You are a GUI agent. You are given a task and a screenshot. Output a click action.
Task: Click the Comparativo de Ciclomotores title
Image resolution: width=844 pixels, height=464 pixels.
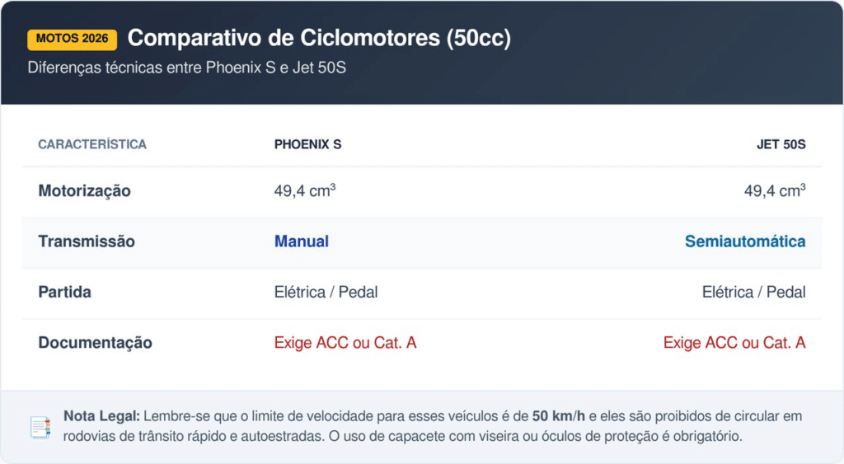(x=319, y=38)
